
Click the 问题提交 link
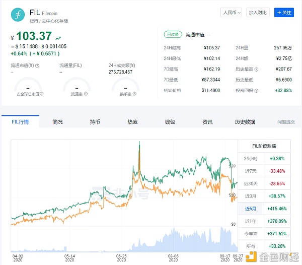tap(286, 122)
